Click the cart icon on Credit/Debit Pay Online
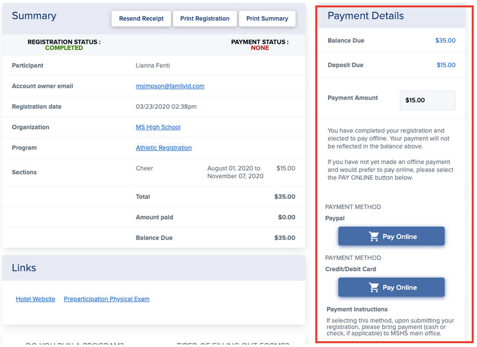The width and height of the screenshot is (477, 347). 374,287
